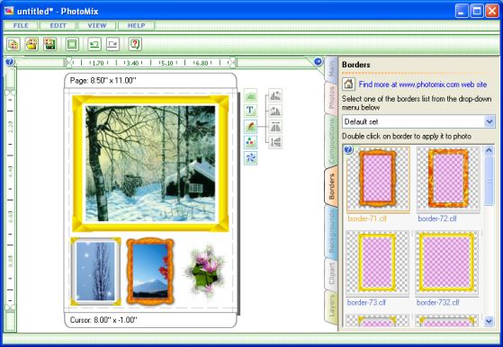Viewport: 503px width, 347px height.
Task: Click the rotate left transform icon
Action: [275, 95]
